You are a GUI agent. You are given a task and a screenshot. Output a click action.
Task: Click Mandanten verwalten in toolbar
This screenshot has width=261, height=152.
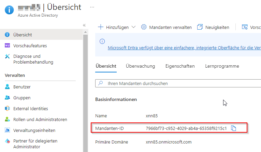pyautogui.click(x=166, y=27)
